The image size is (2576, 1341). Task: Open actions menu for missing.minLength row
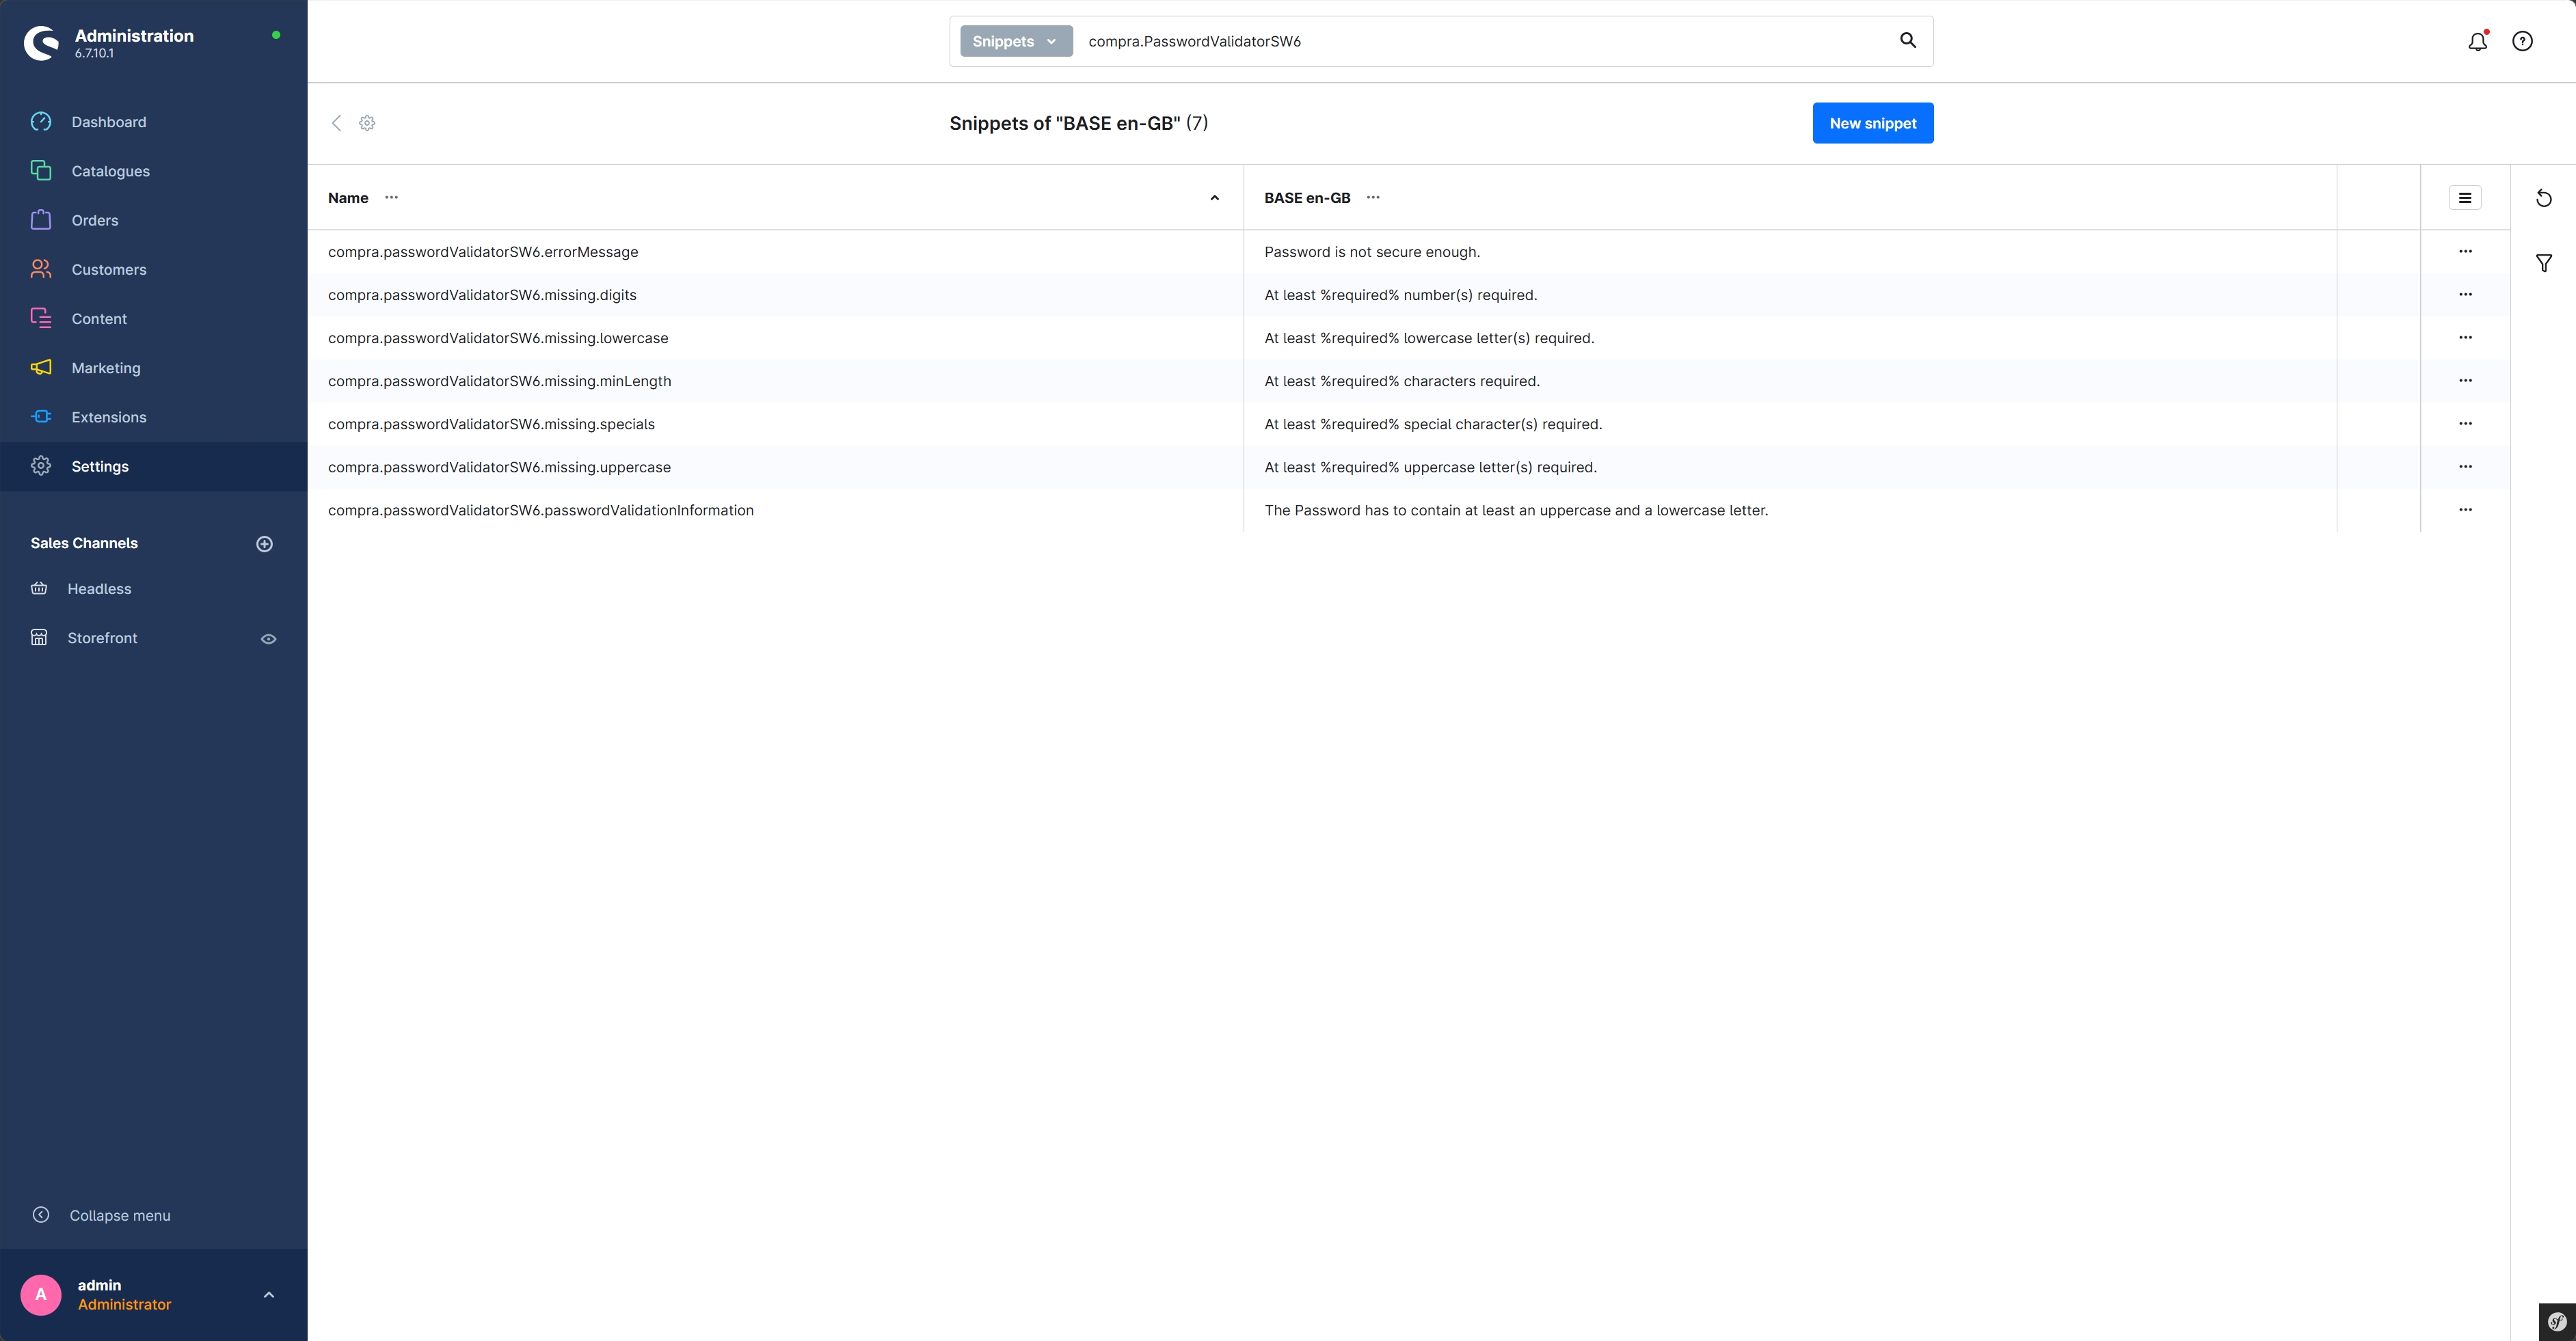[x=2464, y=381]
